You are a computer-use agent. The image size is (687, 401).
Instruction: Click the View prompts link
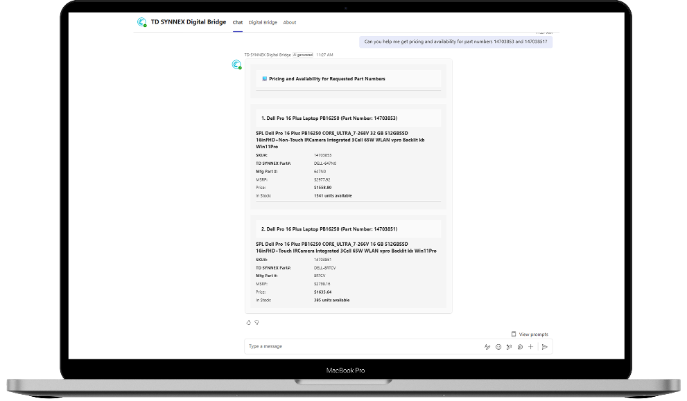click(533, 335)
